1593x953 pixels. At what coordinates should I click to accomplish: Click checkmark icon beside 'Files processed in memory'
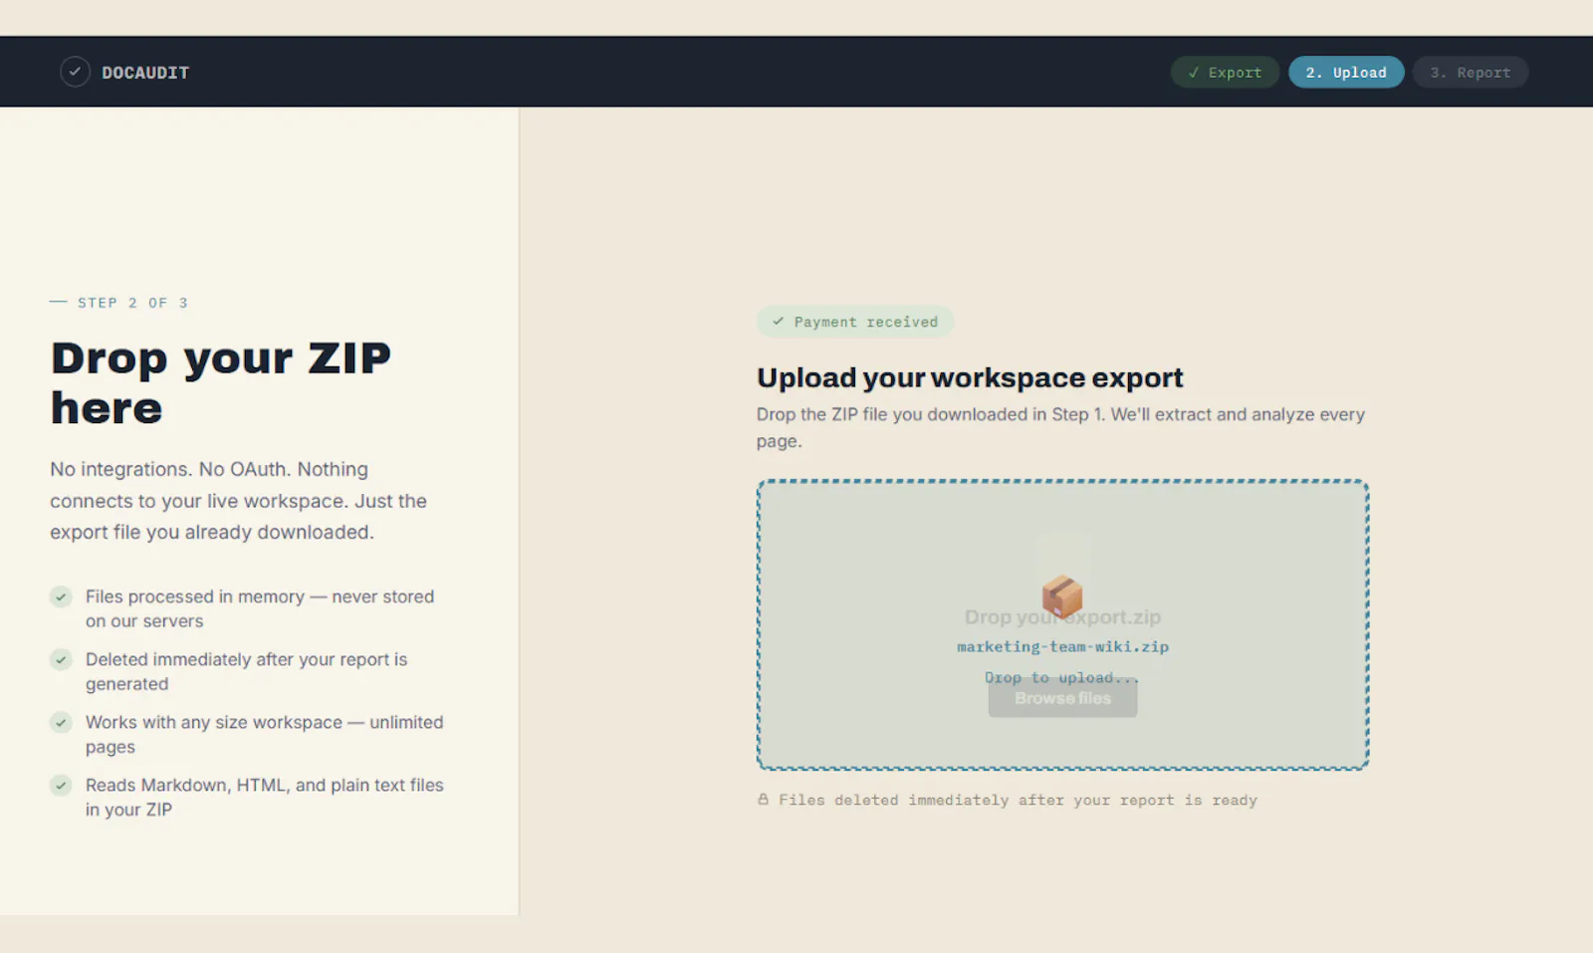(x=61, y=596)
